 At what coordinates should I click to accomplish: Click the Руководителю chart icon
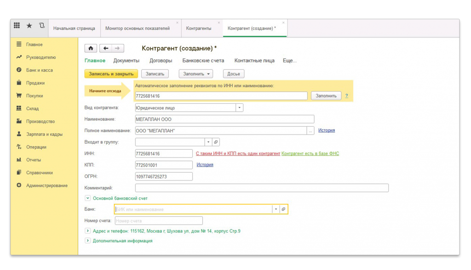click(19, 57)
